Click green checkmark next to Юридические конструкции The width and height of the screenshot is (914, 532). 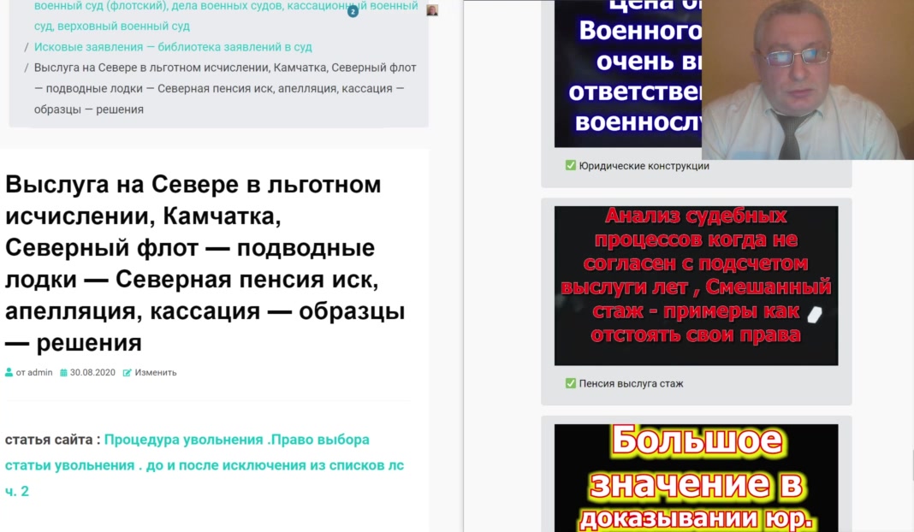[570, 166]
